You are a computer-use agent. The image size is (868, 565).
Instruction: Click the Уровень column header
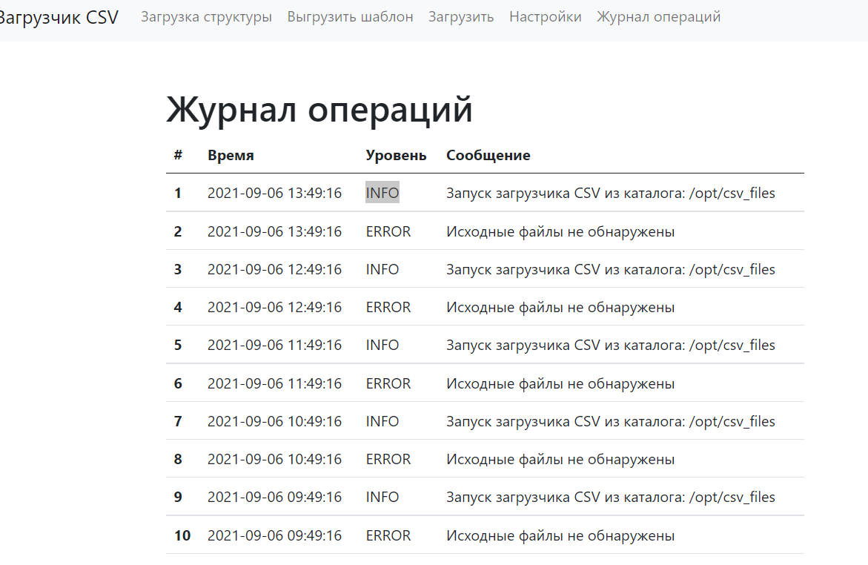coord(396,155)
